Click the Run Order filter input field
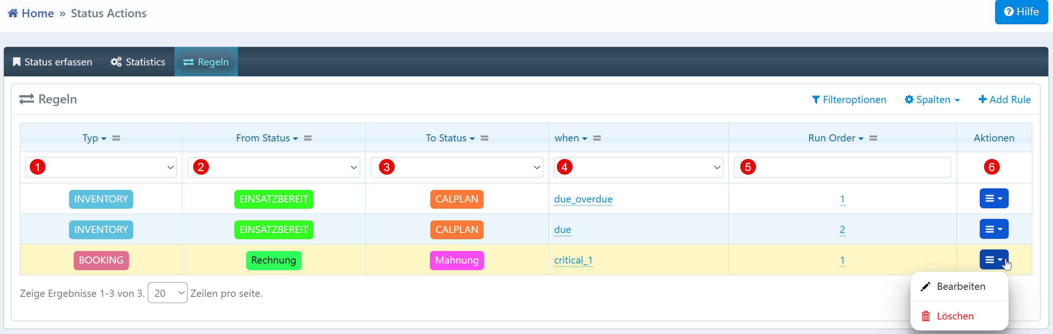The width and height of the screenshot is (1053, 334). [842, 168]
